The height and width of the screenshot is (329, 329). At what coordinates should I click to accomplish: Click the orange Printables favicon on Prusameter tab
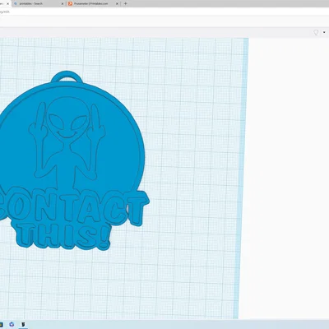[71, 3]
